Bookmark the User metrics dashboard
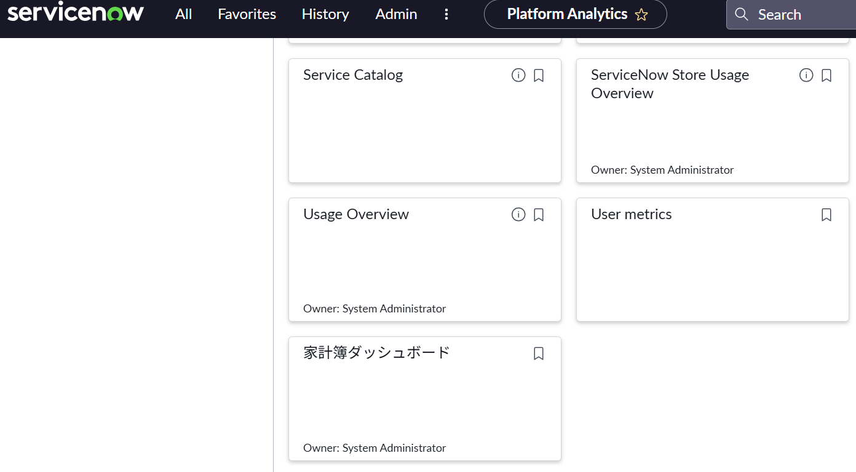The width and height of the screenshot is (856, 472). coord(826,215)
